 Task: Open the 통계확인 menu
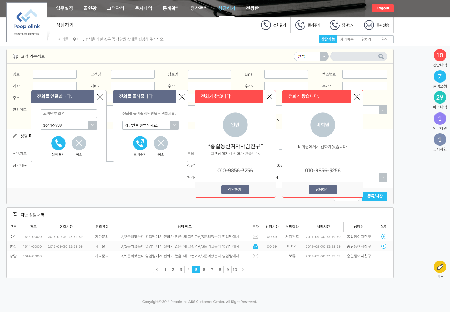(x=171, y=8)
